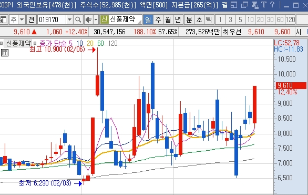Click the 9,000 price axis label

coord(285,103)
